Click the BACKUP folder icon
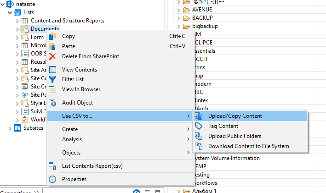The height and width of the screenshot is (193, 326). click(186, 18)
